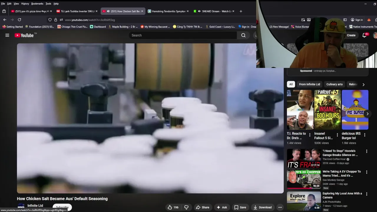Sign in to the browser account

(357, 20)
